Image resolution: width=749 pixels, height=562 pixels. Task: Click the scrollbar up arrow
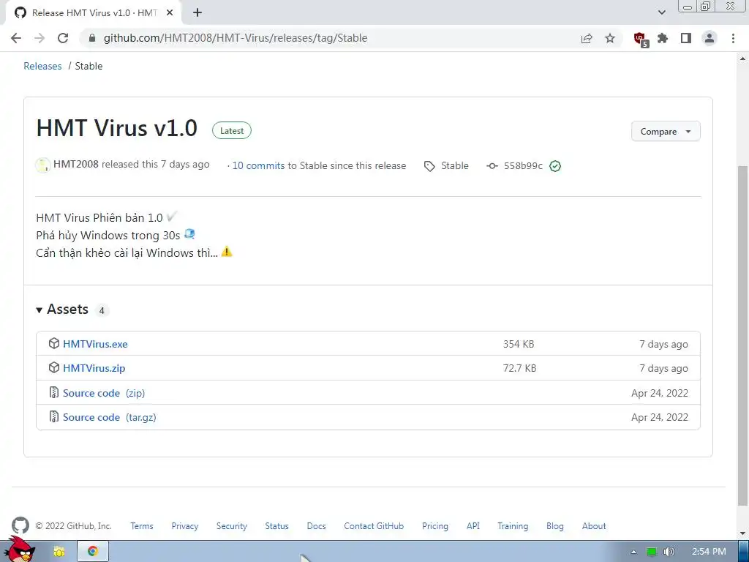click(743, 59)
